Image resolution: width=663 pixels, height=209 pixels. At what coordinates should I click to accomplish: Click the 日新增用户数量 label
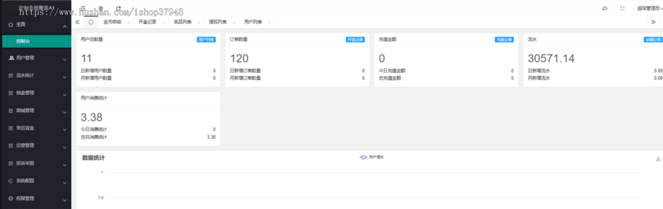point(96,71)
